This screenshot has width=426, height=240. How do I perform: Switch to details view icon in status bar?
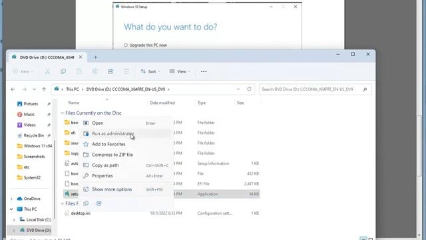[x=363, y=239]
